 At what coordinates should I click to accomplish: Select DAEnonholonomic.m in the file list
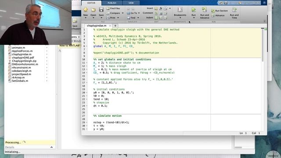click(x=25, y=64)
